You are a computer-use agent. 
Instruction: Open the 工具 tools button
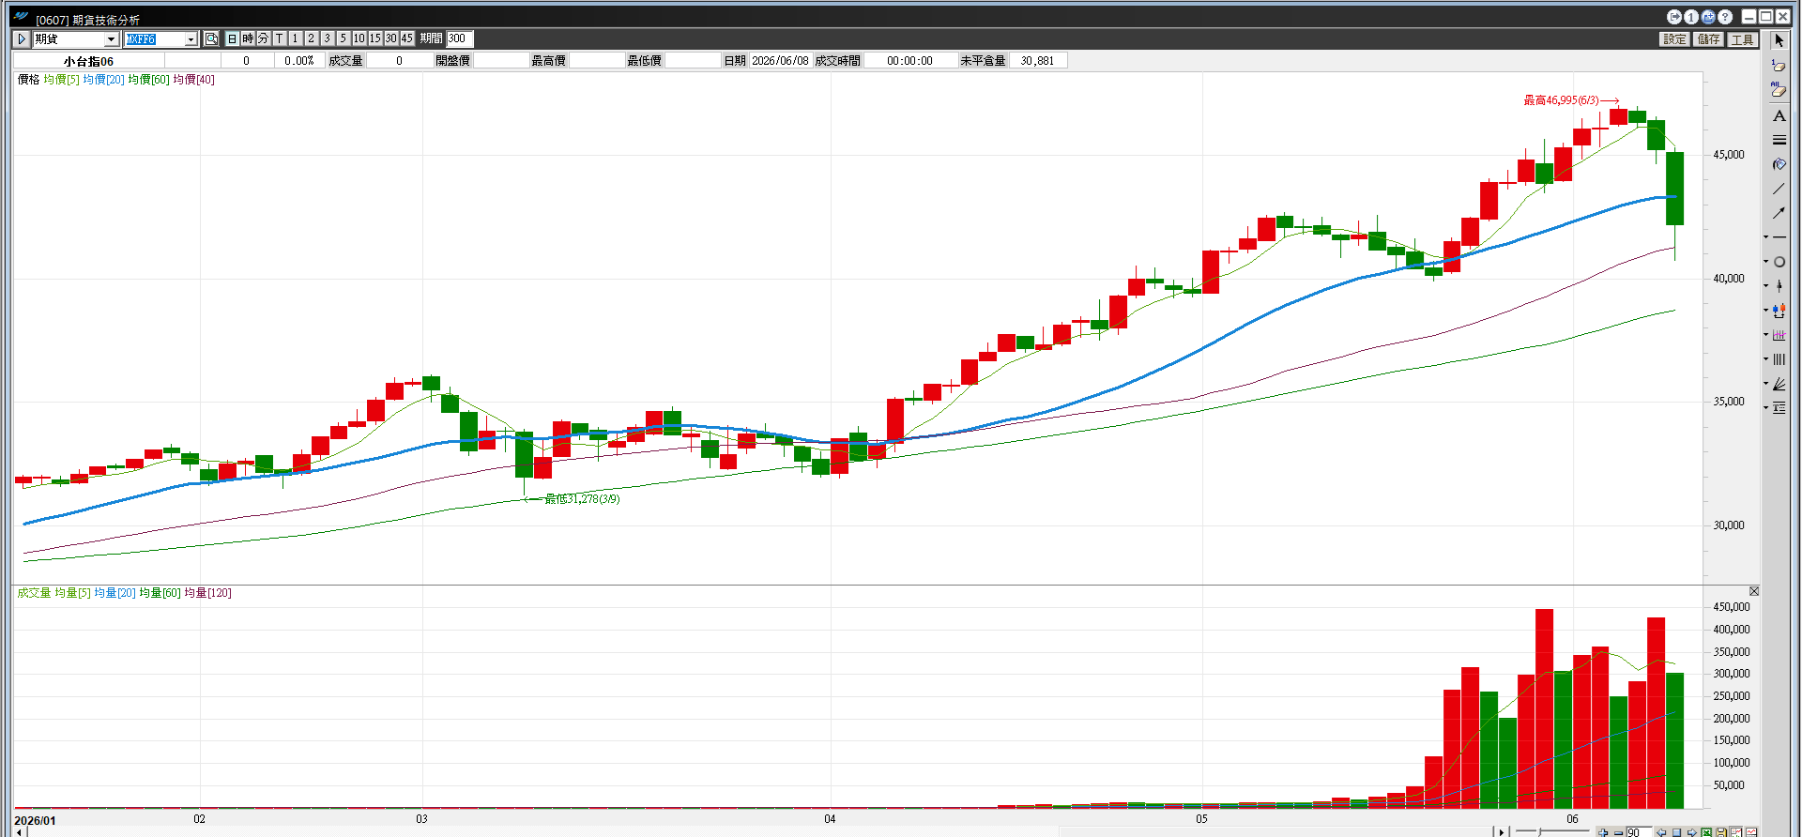click(x=1743, y=38)
